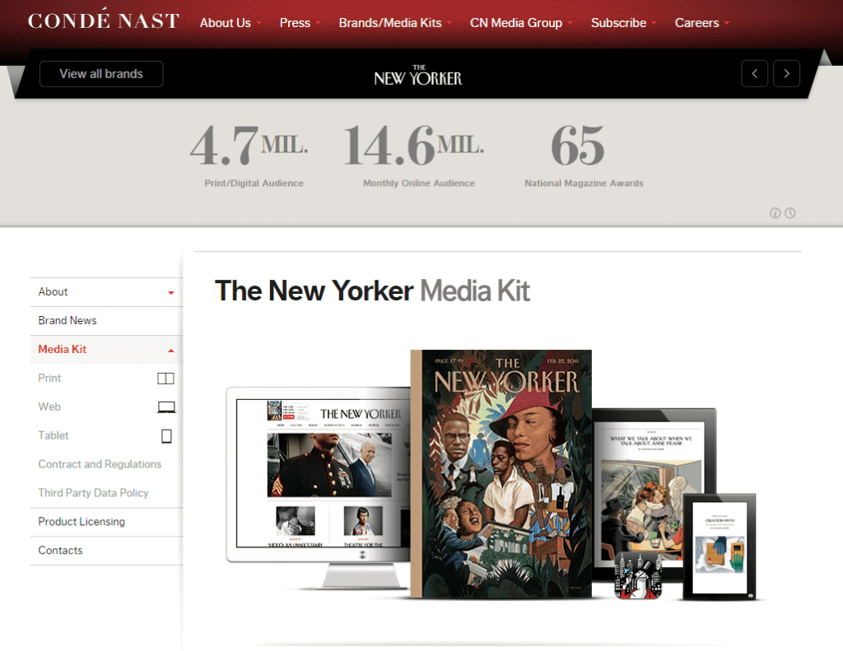The height and width of the screenshot is (651, 843).
Task: Open the Press dropdown menu
Action: coord(300,22)
